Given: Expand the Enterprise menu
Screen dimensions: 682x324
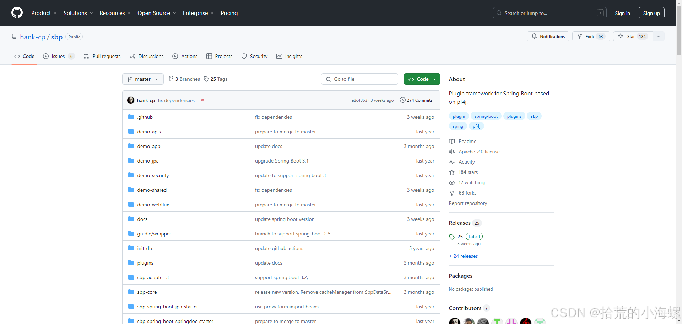Looking at the screenshot, I should 198,13.
